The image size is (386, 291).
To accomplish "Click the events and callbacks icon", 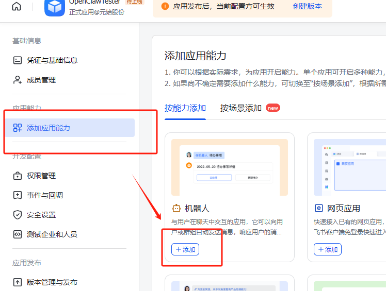I will pyautogui.click(x=18, y=195).
